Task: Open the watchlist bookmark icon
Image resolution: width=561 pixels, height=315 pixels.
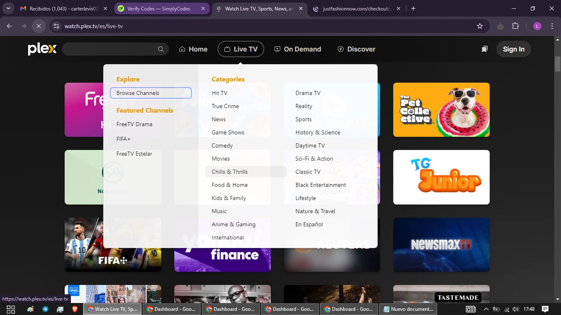Action: tap(484, 49)
